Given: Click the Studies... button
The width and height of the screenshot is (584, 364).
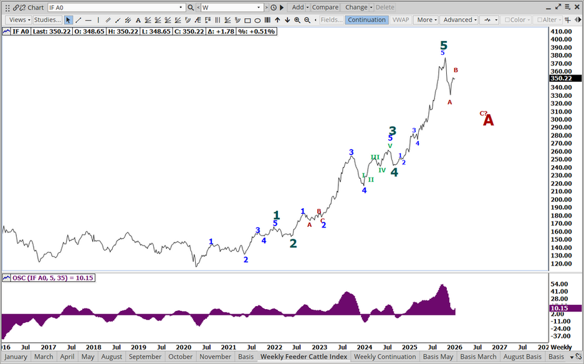Looking at the screenshot, I should click(x=47, y=20).
